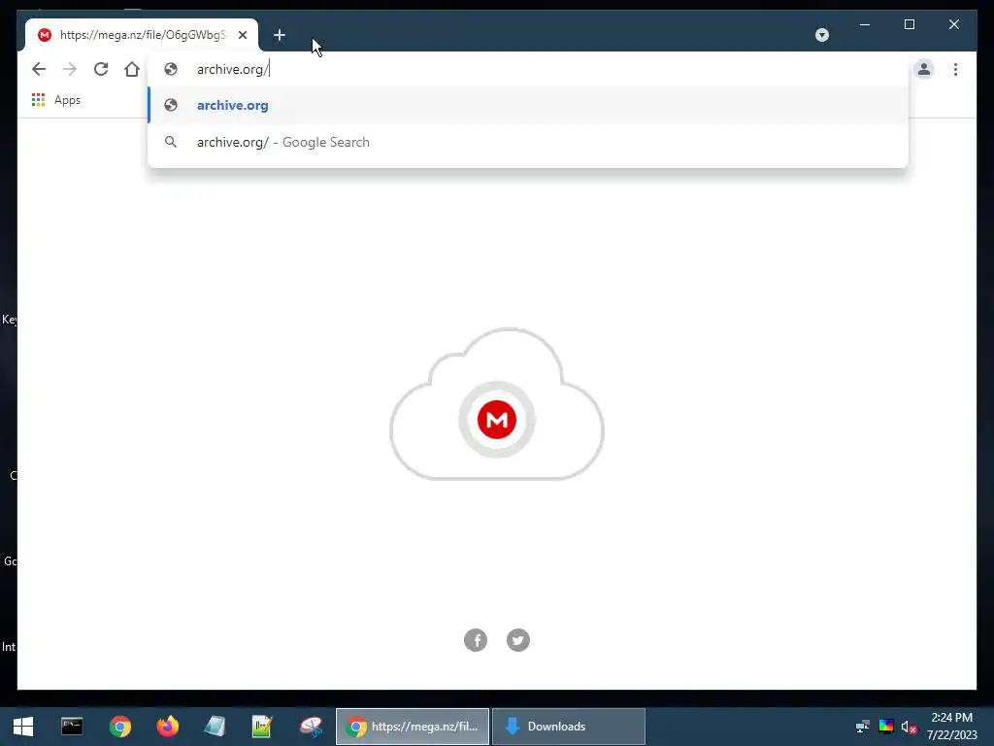Open the MEGA Twitter link icon

[x=518, y=640]
